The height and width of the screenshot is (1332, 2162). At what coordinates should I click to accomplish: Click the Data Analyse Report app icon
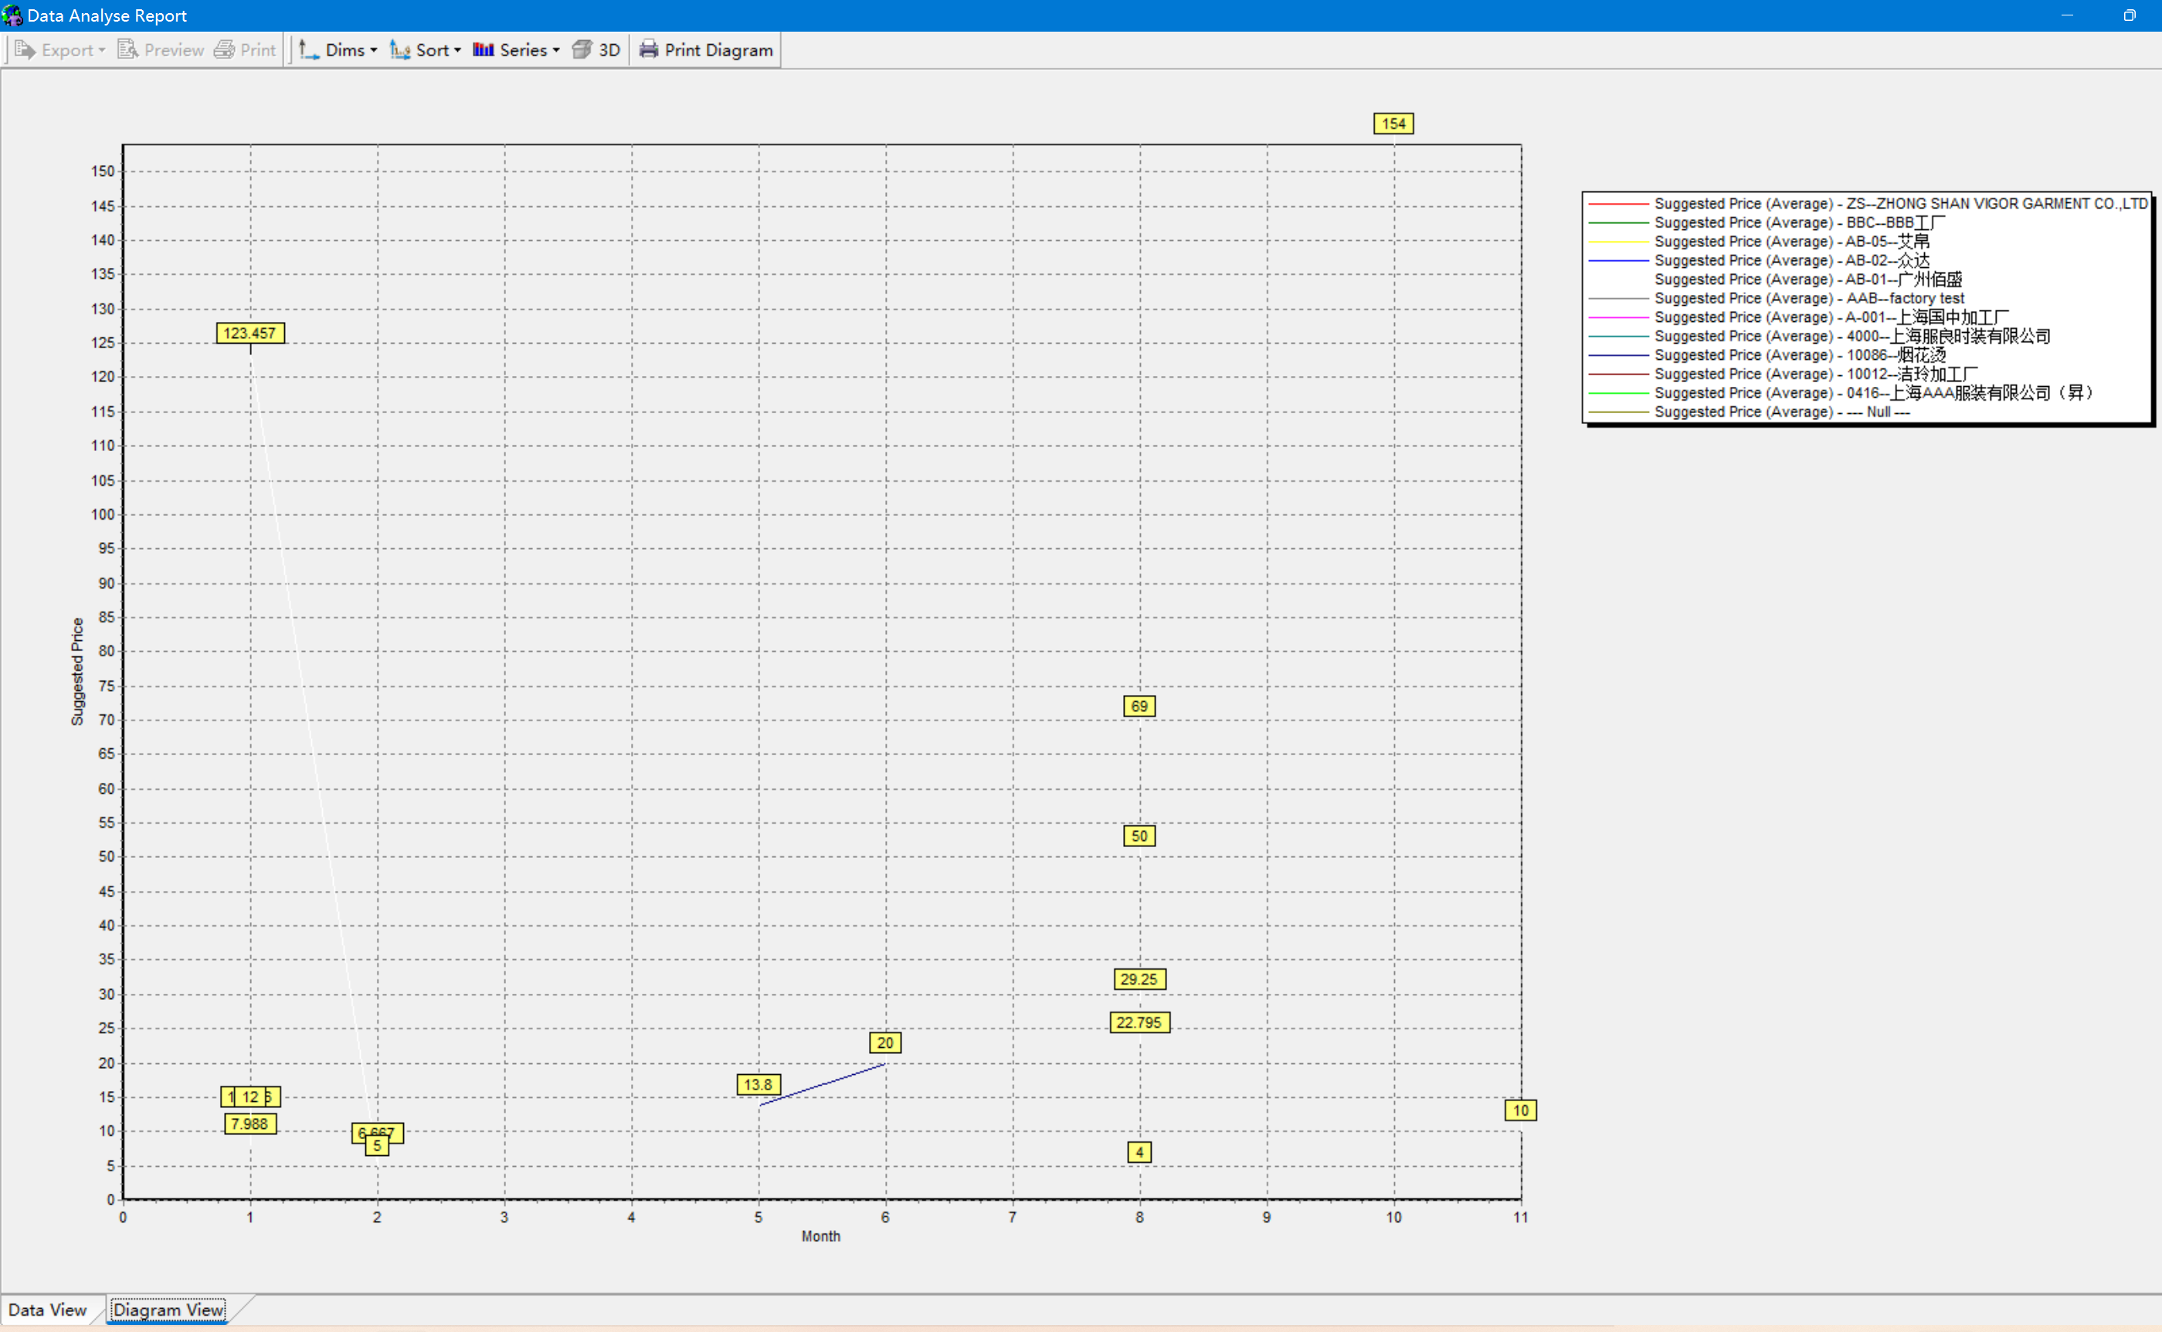(12, 15)
